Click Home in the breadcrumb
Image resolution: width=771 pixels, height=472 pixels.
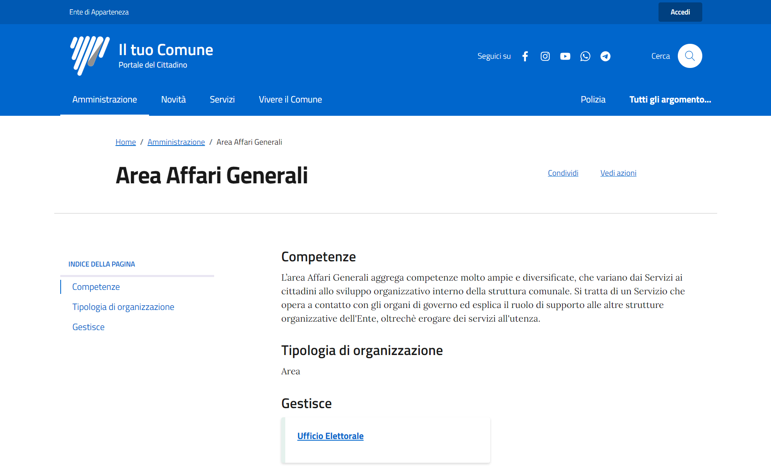125,142
